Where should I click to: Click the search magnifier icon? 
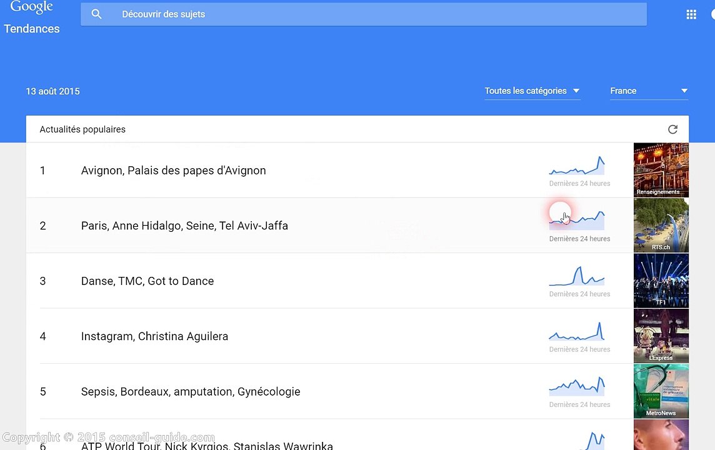[96, 14]
